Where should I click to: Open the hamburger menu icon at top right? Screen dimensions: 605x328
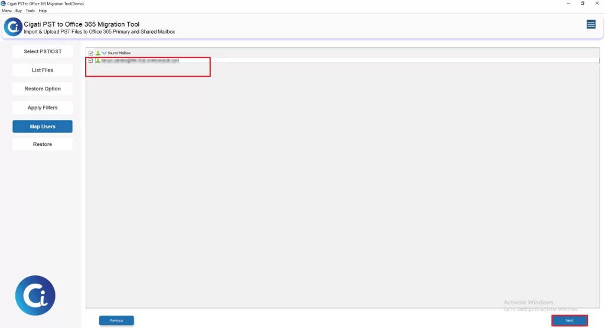[x=591, y=25]
